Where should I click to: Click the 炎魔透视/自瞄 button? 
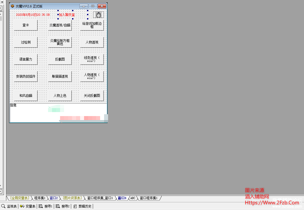(x=60, y=25)
